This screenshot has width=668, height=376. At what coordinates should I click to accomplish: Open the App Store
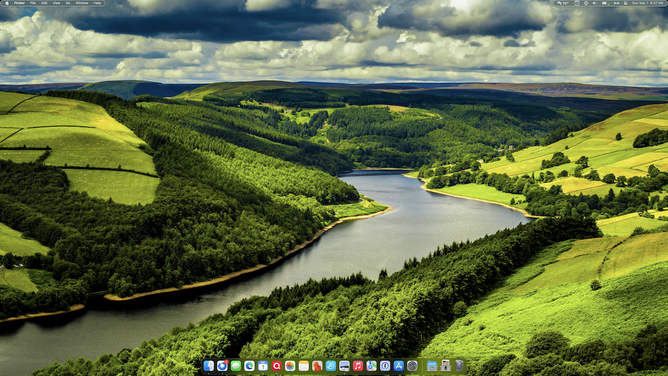coord(399,367)
